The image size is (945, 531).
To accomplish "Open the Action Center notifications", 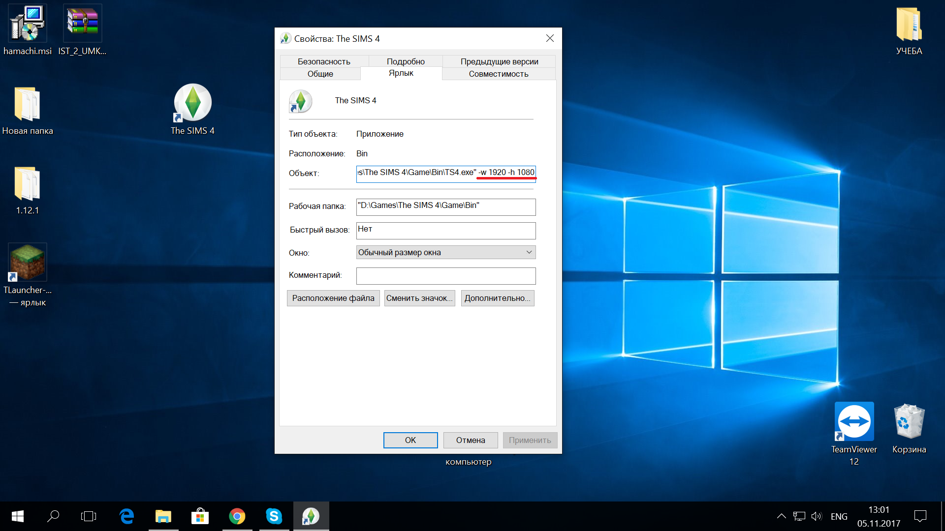I will [x=920, y=516].
